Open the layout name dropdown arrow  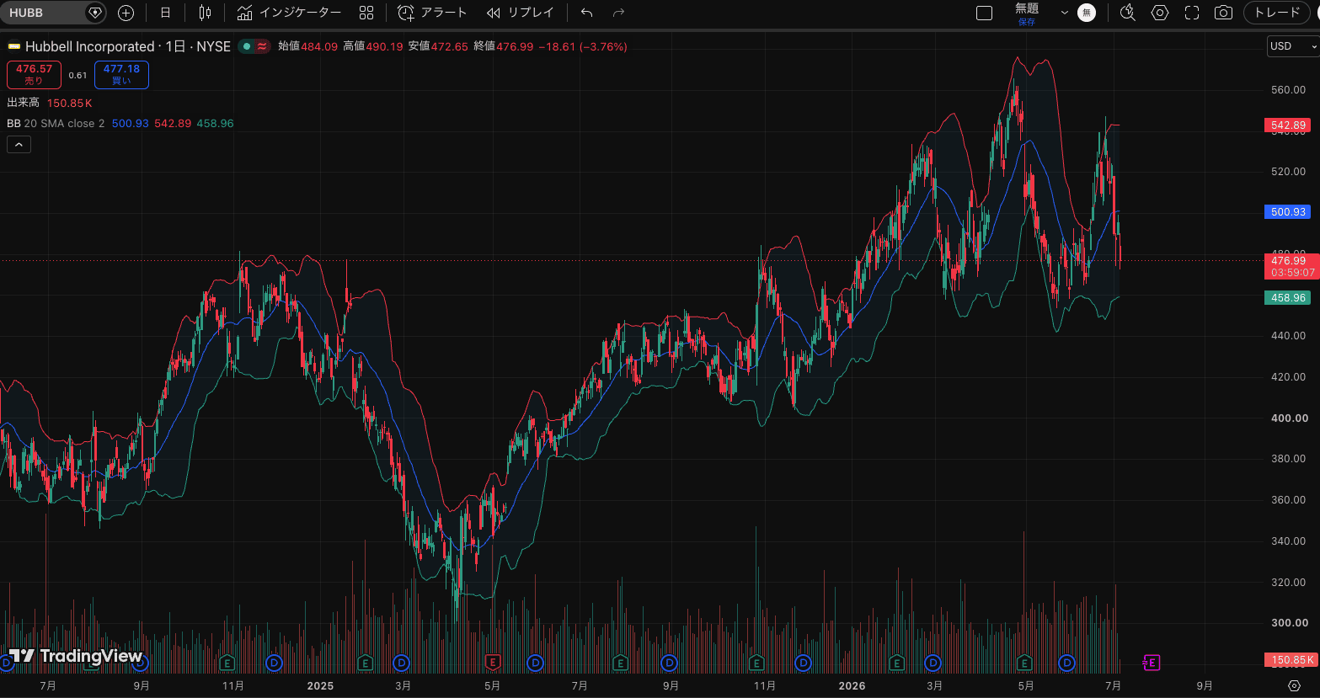[x=1064, y=13]
